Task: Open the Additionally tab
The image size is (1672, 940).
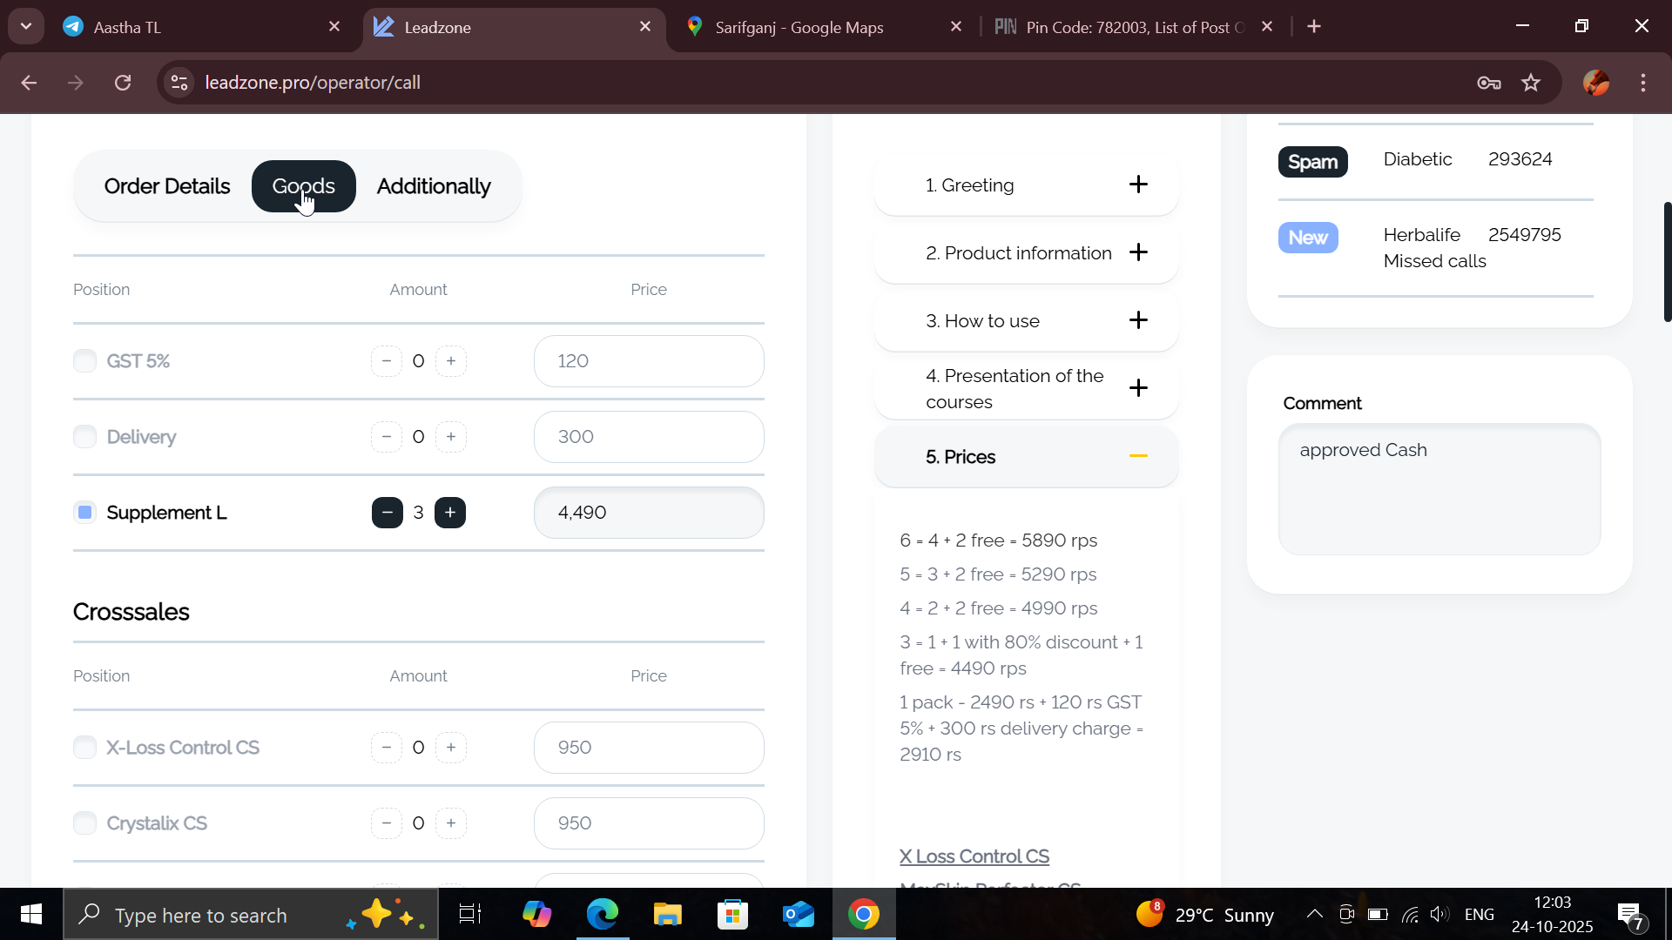Action: click(433, 186)
